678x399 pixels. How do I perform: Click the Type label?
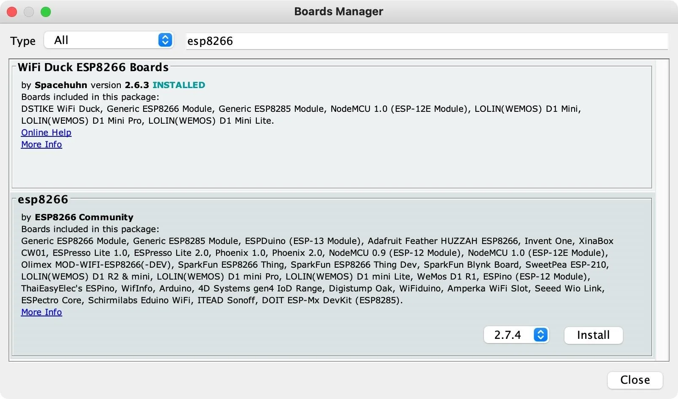click(23, 41)
